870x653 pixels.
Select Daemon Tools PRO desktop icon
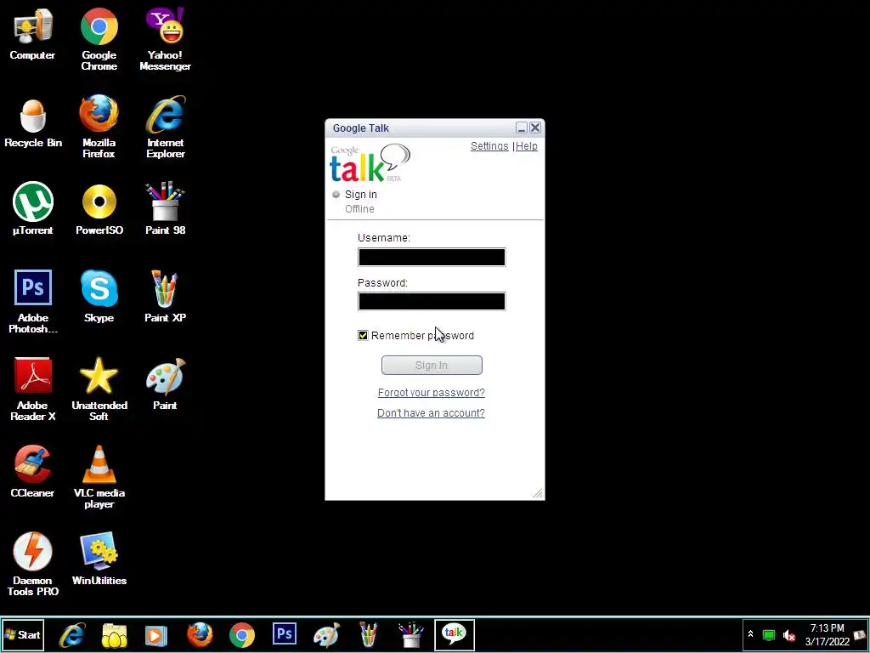tap(33, 564)
